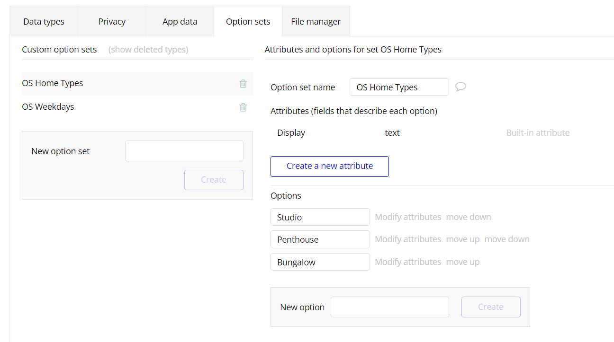The width and height of the screenshot is (614, 342).
Task: Open the Privacy tab
Action: pos(112,22)
